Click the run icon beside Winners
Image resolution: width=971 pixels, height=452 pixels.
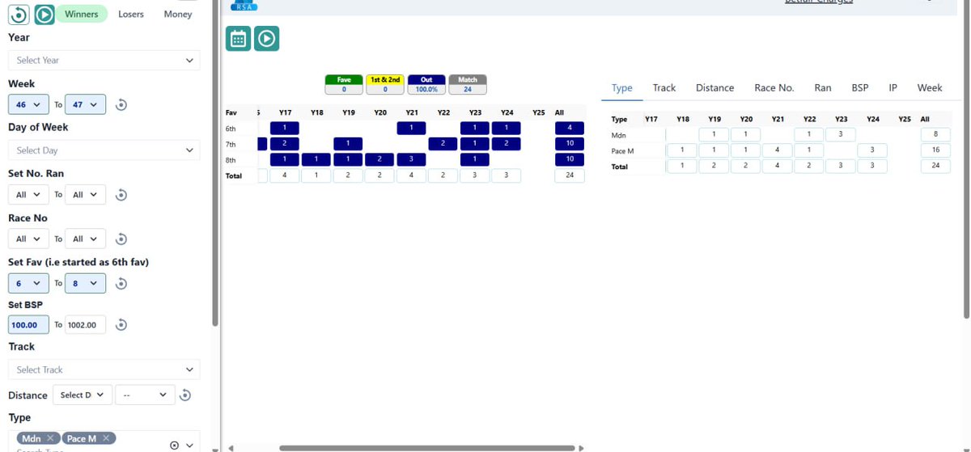tap(44, 15)
